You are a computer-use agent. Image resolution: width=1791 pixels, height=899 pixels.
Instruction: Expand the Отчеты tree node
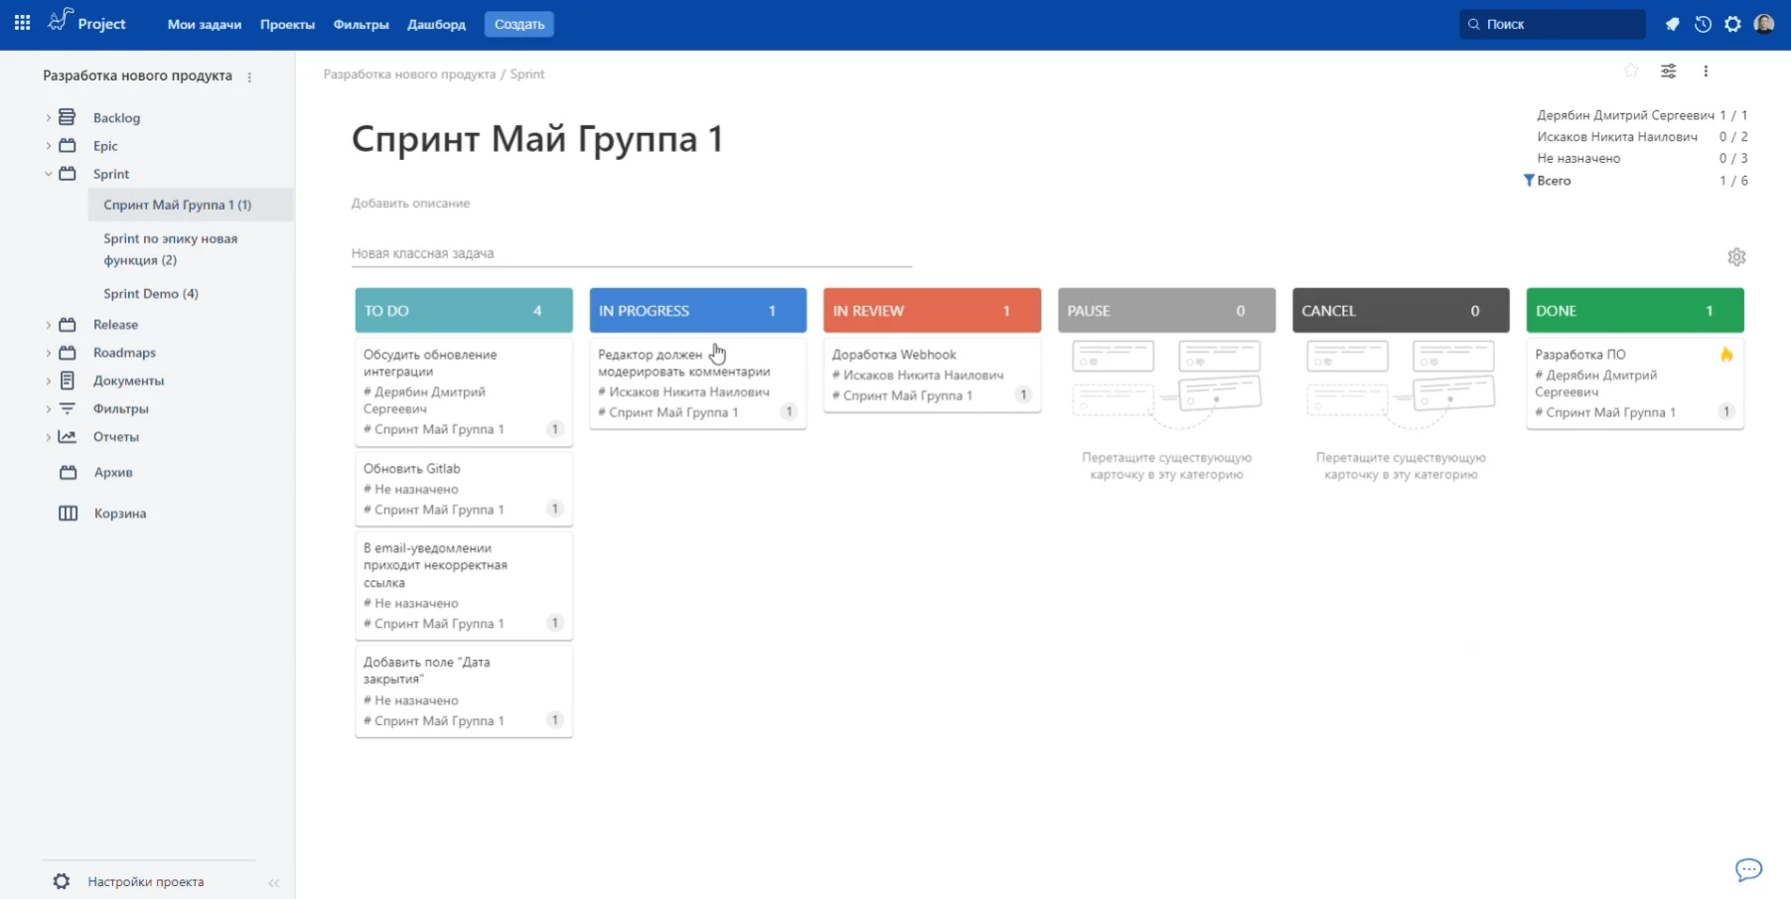pyautogui.click(x=48, y=436)
